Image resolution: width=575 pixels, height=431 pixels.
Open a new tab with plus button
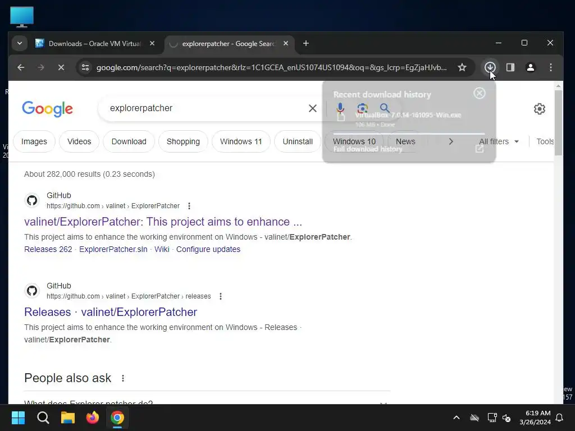pos(306,44)
